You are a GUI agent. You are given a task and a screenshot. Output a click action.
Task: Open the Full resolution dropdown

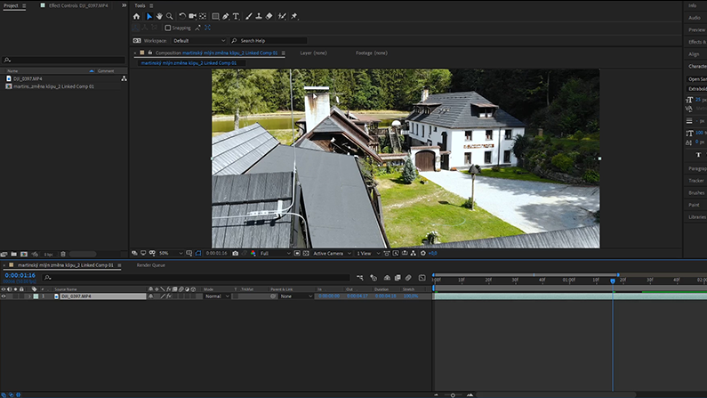(275, 254)
